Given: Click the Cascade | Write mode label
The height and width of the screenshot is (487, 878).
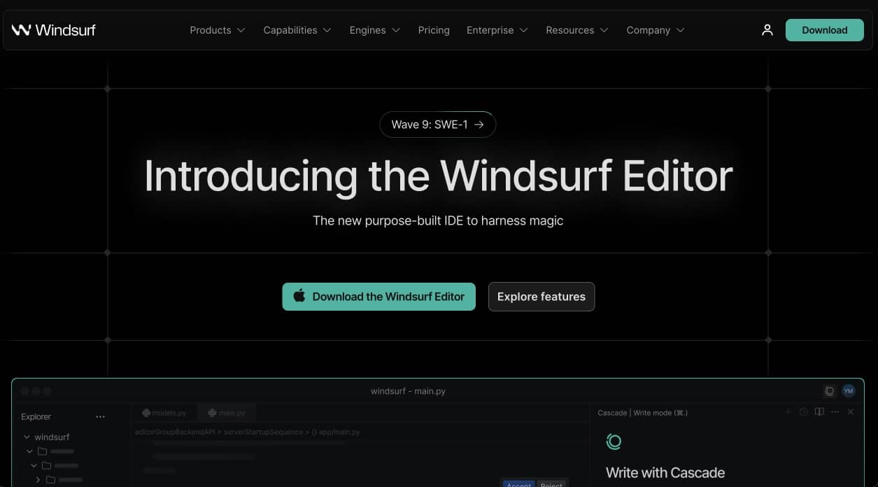Looking at the screenshot, I should [643, 413].
